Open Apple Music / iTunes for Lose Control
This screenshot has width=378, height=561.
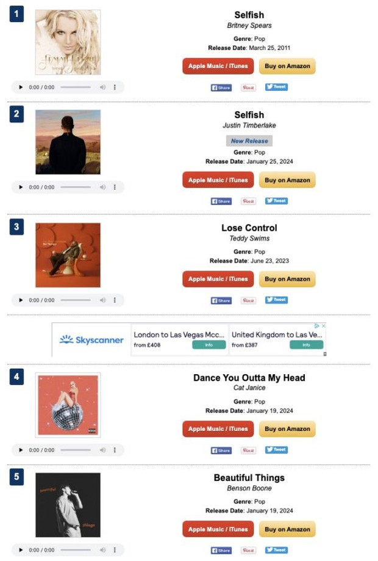[218, 279]
